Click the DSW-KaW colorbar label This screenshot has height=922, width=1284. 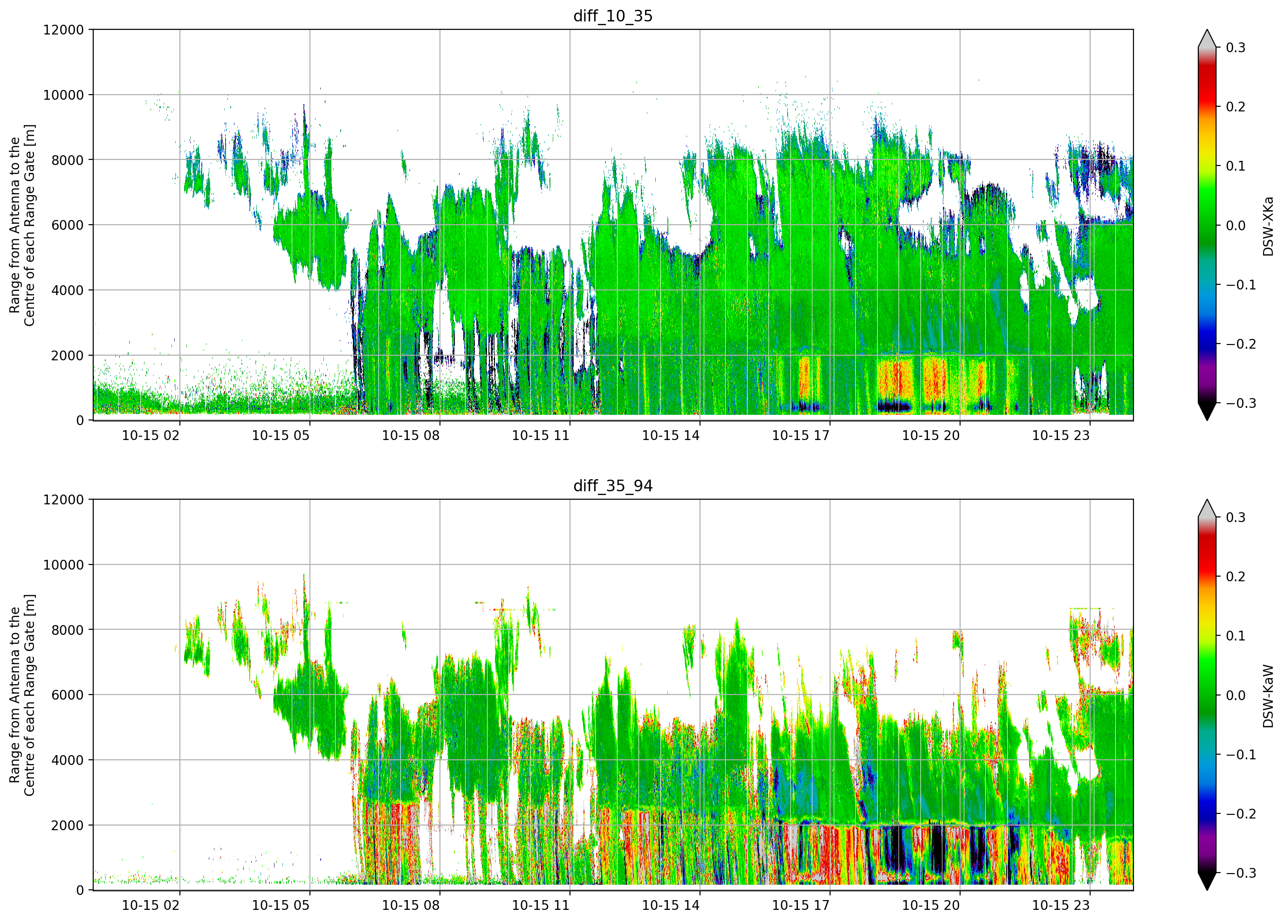(x=1268, y=696)
